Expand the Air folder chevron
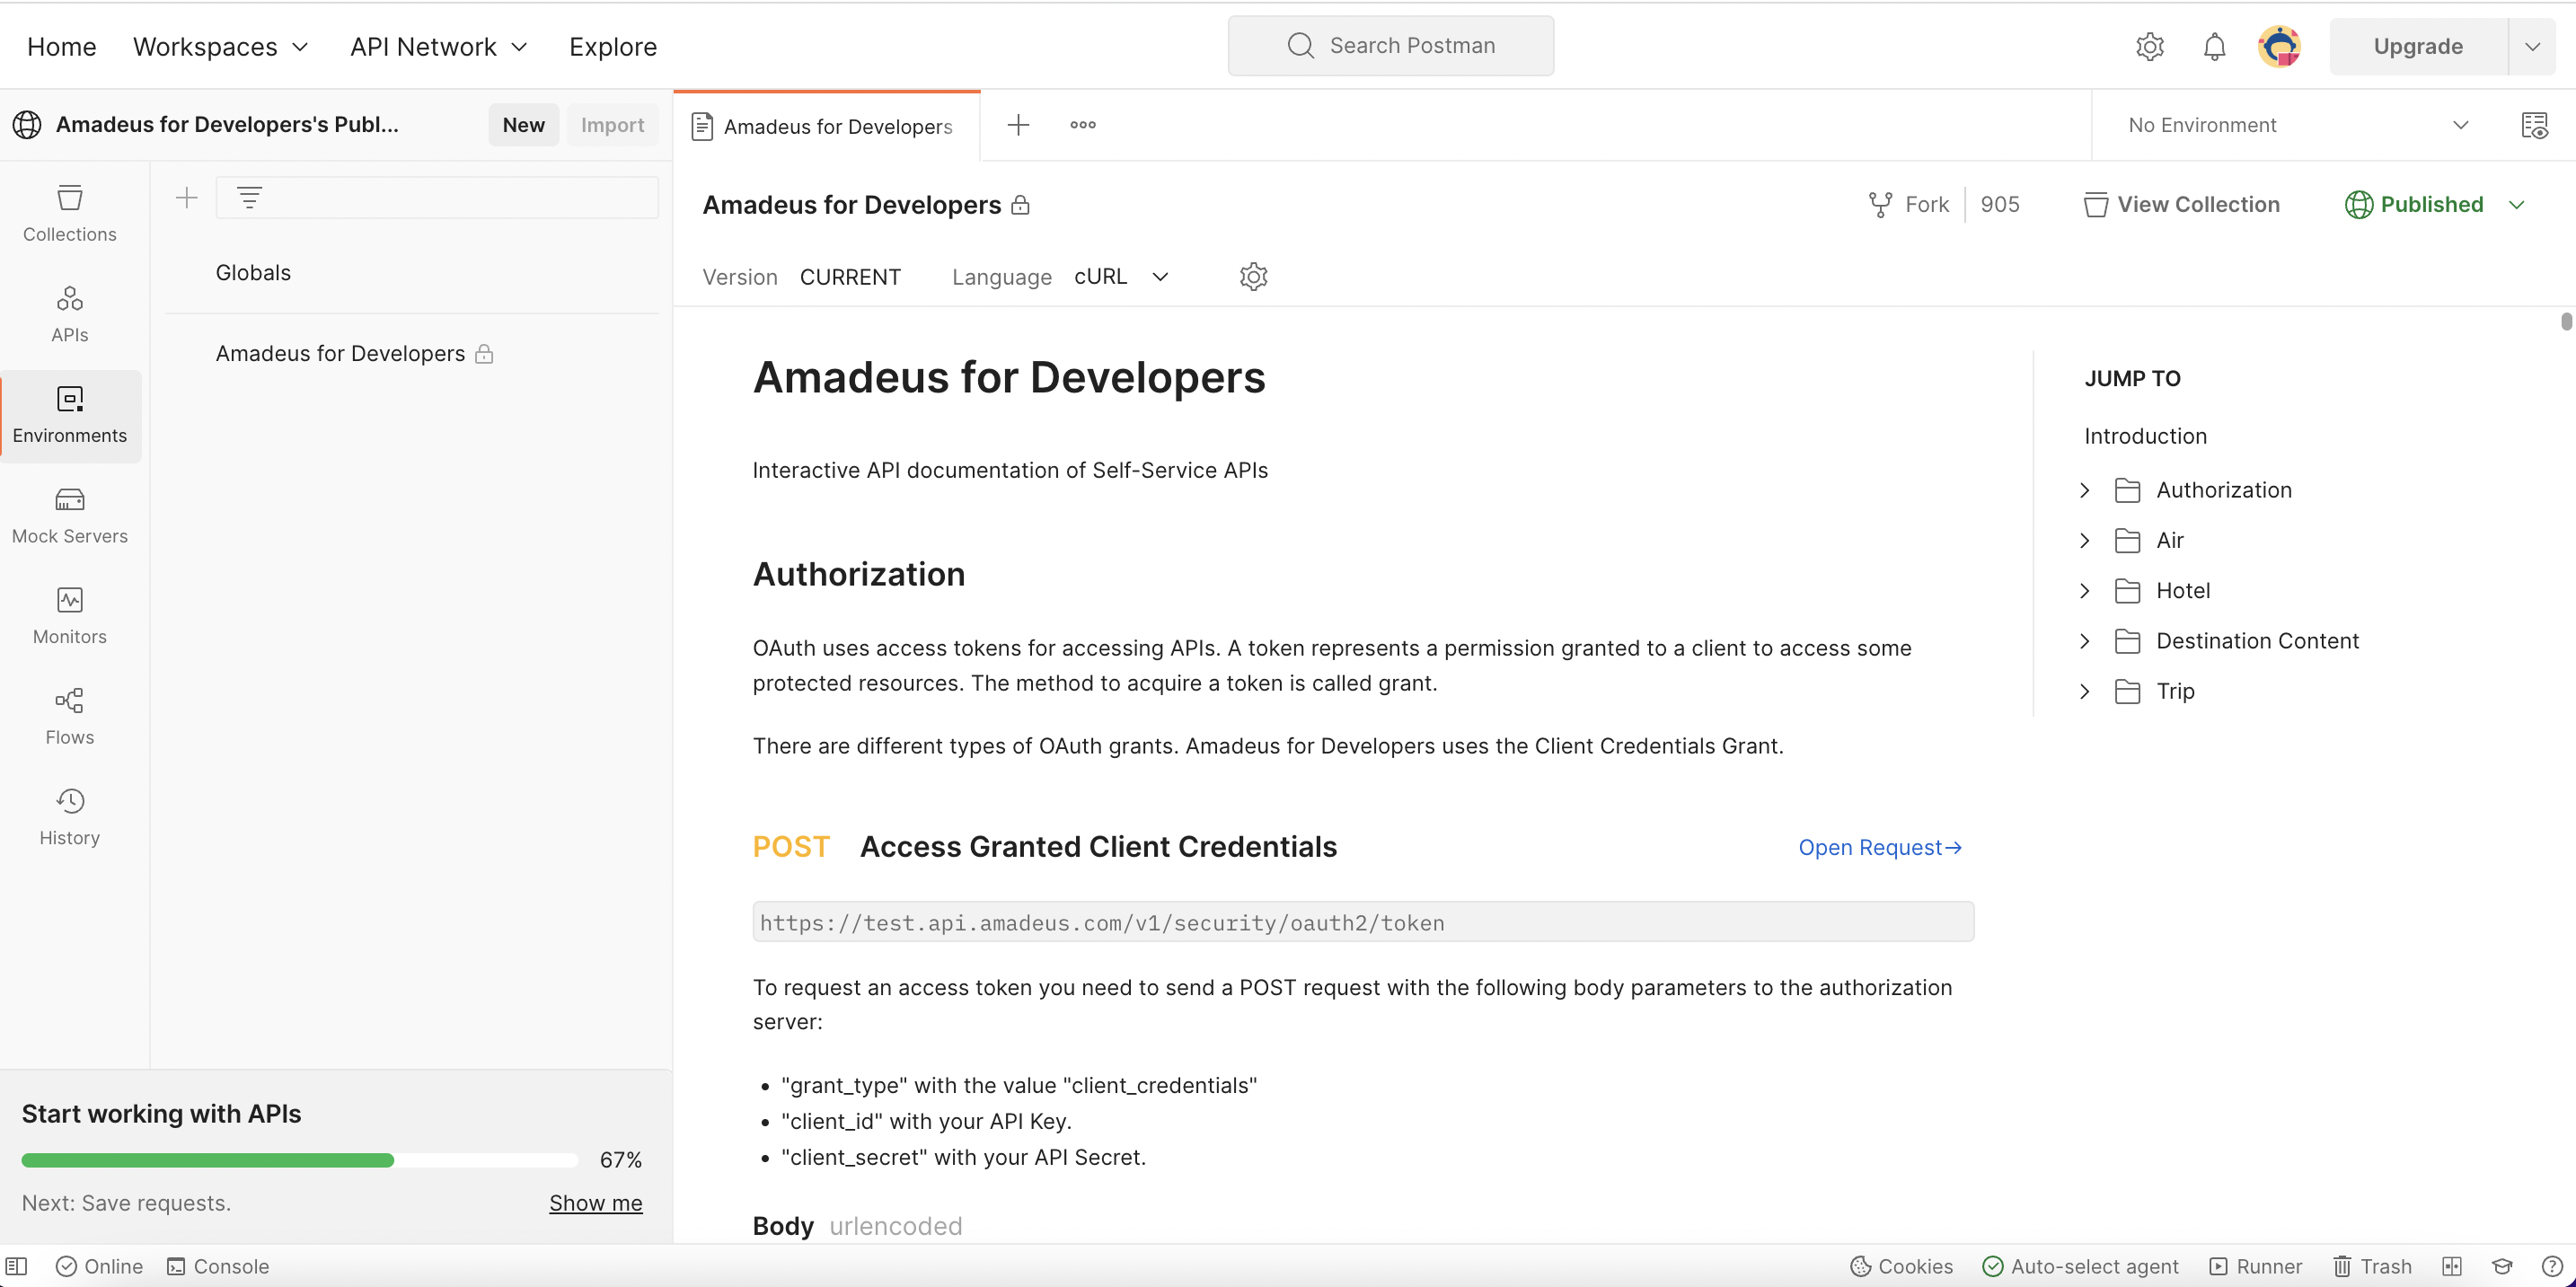Screen dimensions: 2576x1287 click(x=2084, y=541)
